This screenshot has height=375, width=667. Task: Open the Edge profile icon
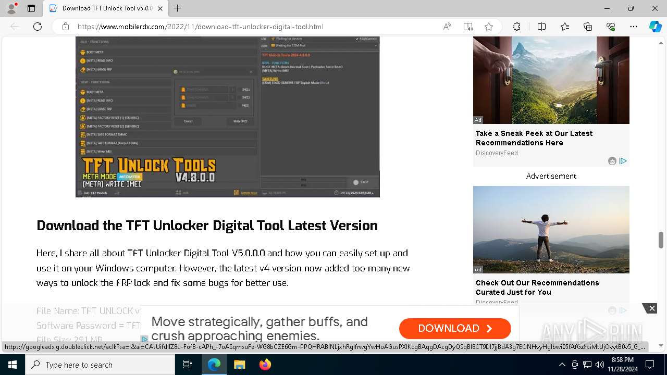pyautogui.click(x=11, y=8)
